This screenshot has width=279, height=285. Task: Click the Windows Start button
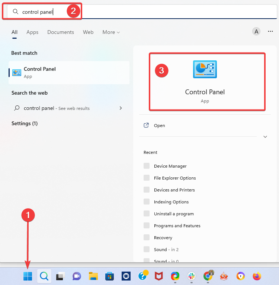(28, 276)
